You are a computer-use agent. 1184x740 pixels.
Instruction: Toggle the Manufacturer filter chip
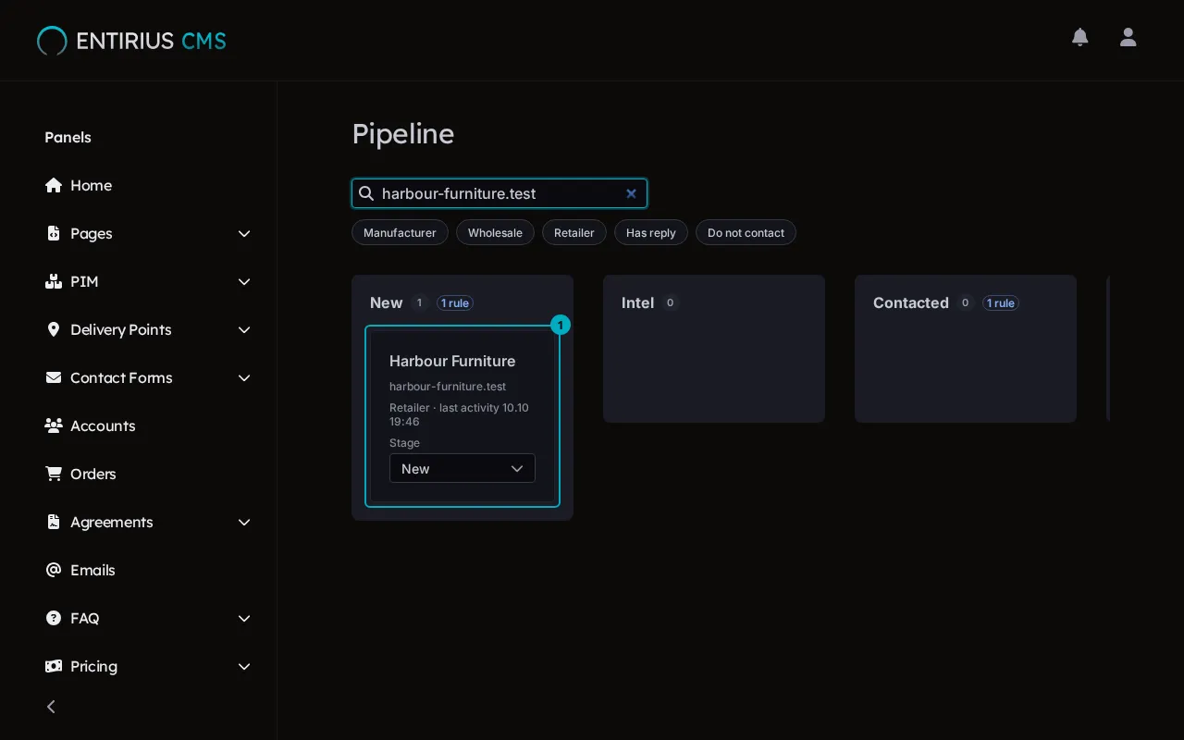400,232
